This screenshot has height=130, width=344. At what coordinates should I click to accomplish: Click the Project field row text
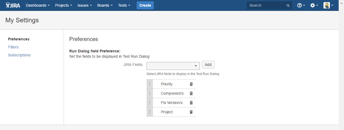pyautogui.click(x=167, y=112)
